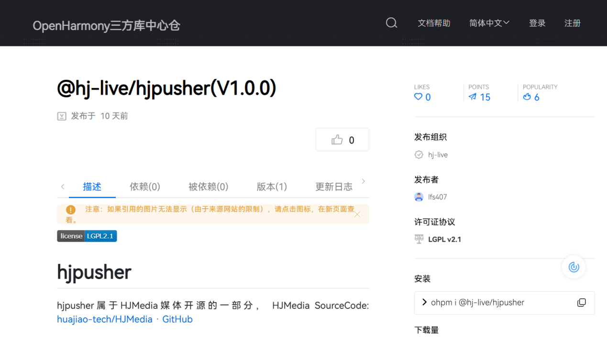This screenshot has width=607, height=337.
Task: Click the 登录 login link
Action: (x=537, y=23)
